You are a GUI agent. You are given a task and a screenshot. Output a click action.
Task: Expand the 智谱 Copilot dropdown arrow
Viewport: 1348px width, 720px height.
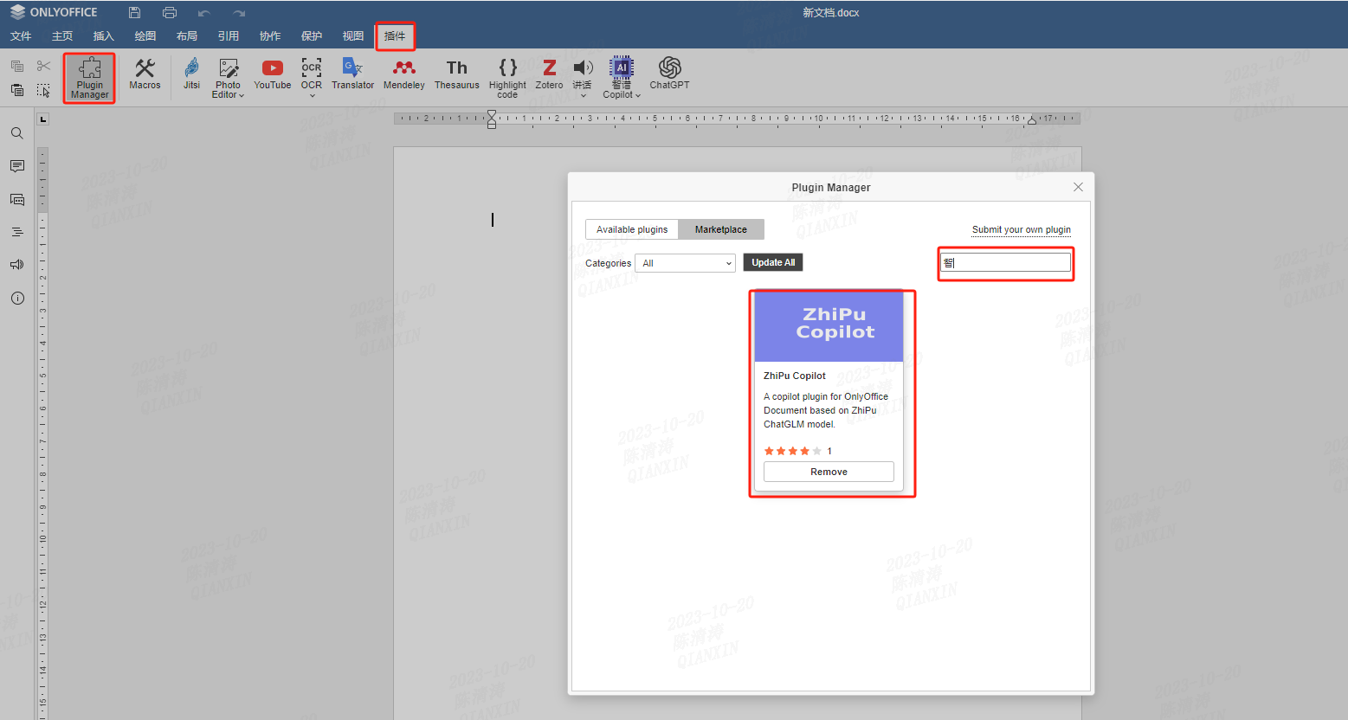[638, 95]
